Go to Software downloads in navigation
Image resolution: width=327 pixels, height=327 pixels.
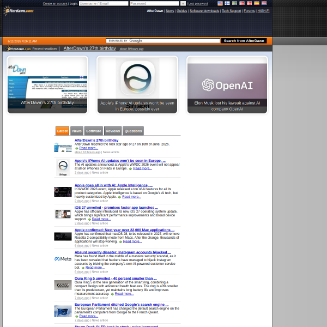[204, 11]
